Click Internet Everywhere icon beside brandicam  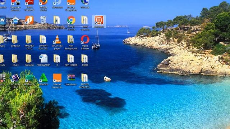click(x=57, y=81)
